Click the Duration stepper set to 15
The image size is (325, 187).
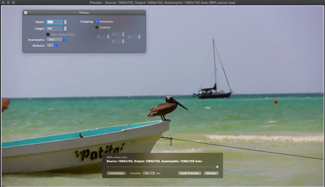tap(153, 173)
